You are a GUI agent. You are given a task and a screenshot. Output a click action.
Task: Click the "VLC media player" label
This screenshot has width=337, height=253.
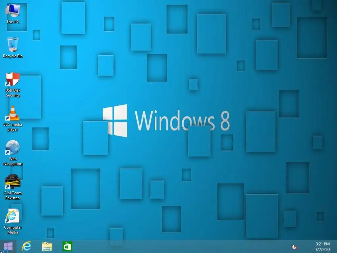13,127
